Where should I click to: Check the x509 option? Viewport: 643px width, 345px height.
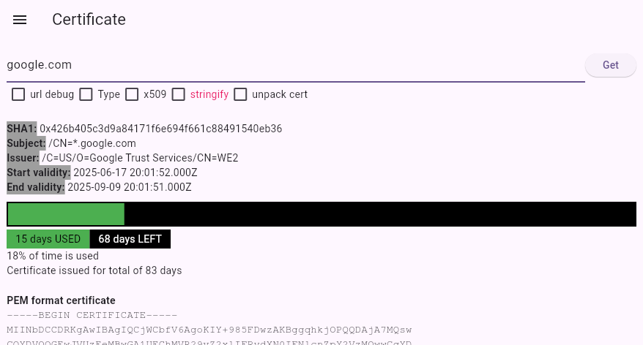click(132, 94)
